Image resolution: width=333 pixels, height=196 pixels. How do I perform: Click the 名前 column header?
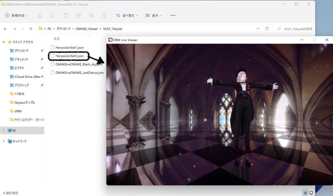point(57,38)
